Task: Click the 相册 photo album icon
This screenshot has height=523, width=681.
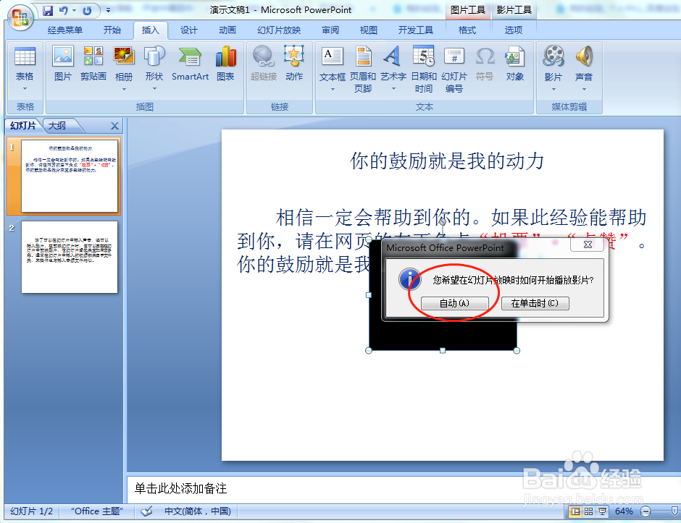Action: click(x=124, y=56)
